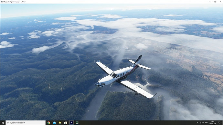
Task: Open the clock and date flyout
Action: [213, 123]
